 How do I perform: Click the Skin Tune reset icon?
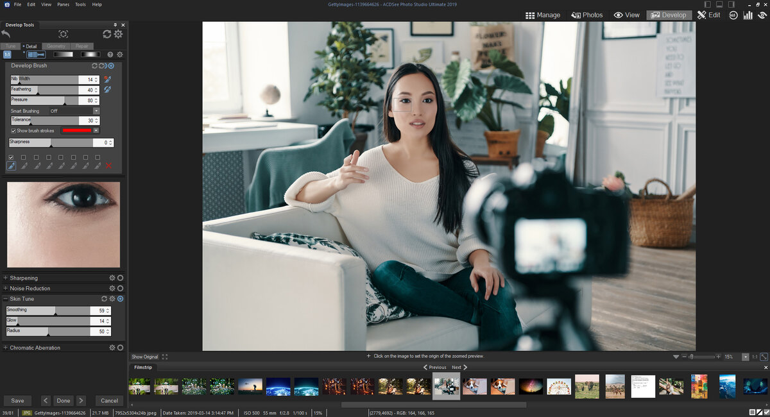[x=104, y=298]
